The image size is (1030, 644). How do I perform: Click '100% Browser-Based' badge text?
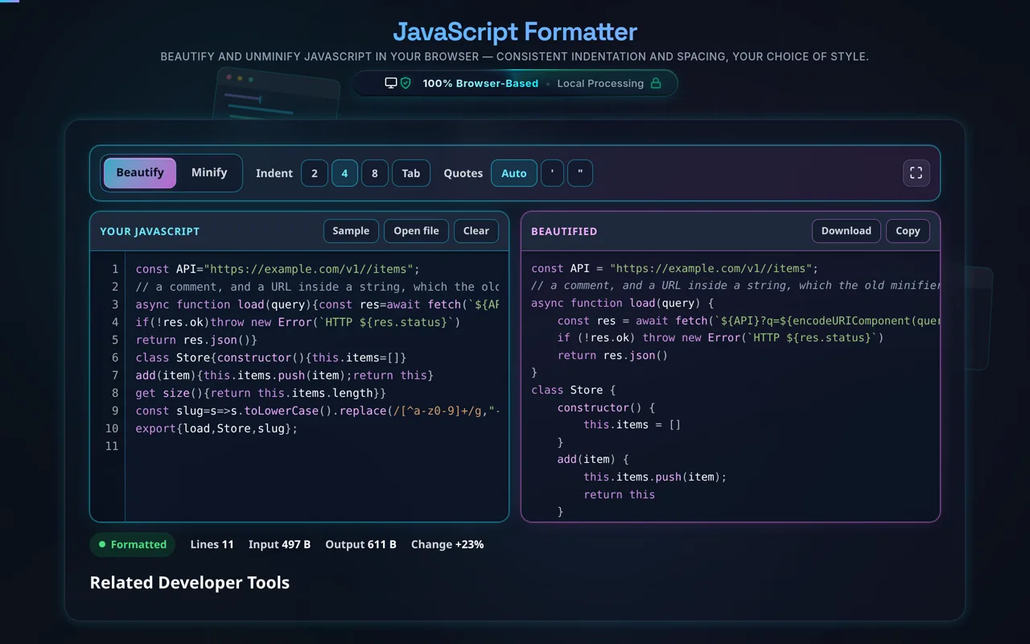click(x=480, y=83)
